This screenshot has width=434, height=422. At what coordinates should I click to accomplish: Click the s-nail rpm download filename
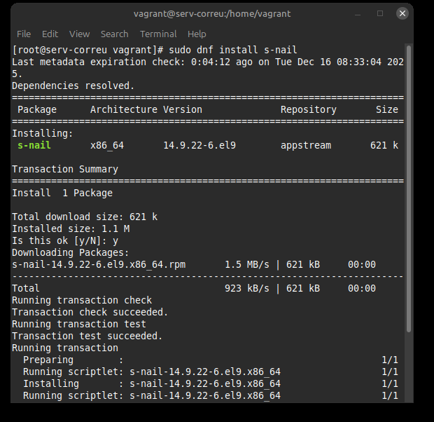click(x=99, y=264)
